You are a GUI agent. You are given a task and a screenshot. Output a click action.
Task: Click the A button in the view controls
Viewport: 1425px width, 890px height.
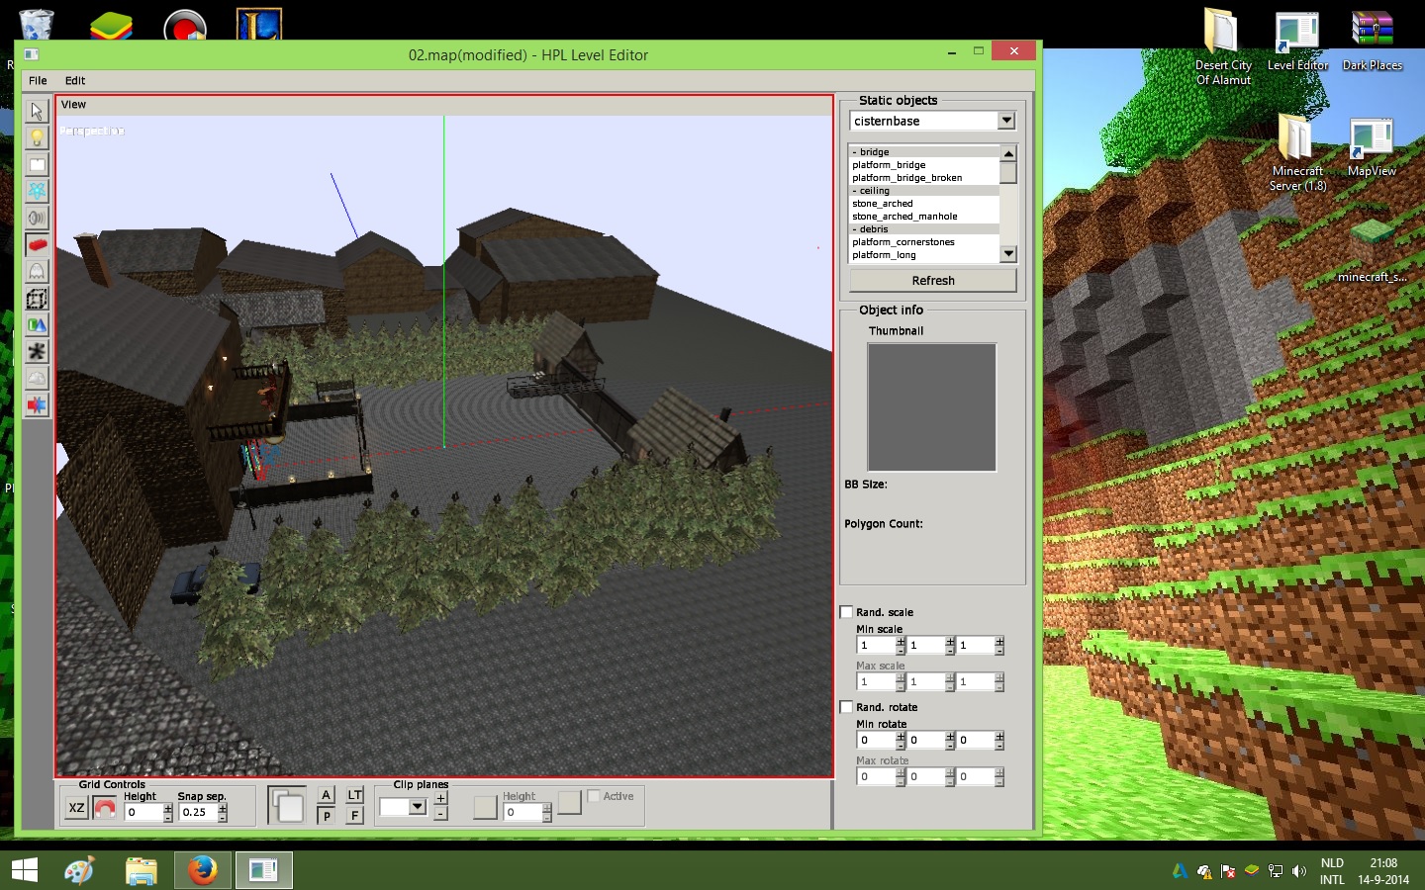[327, 795]
